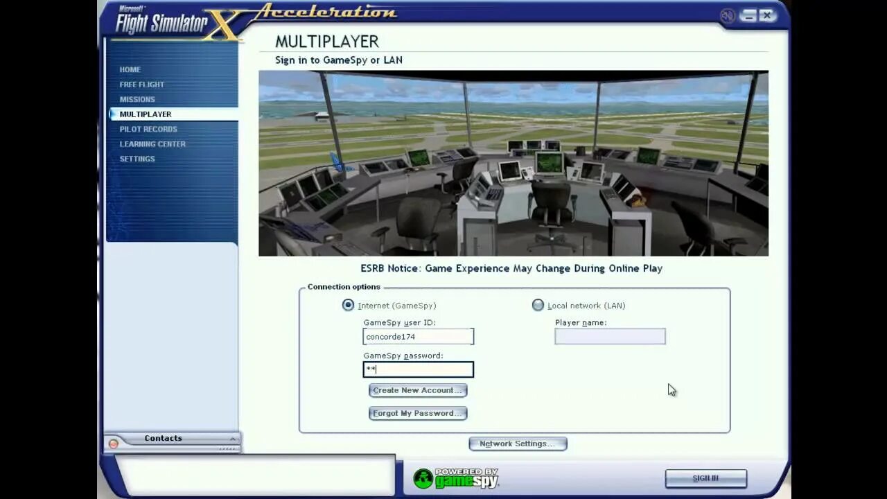Close the Flight Simulator window
The image size is (887, 499).
pyautogui.click(x=766, y=15)
